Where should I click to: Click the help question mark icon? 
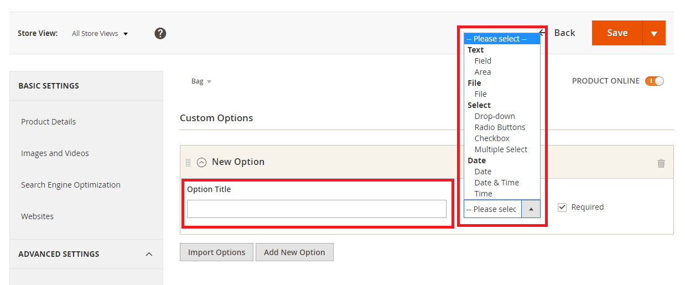click(160, 33)
